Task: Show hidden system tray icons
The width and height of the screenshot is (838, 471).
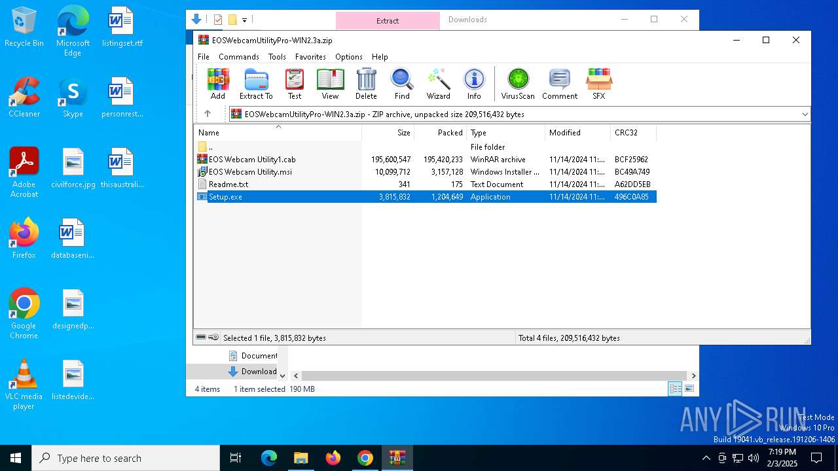Action: (x=706, y=458)
